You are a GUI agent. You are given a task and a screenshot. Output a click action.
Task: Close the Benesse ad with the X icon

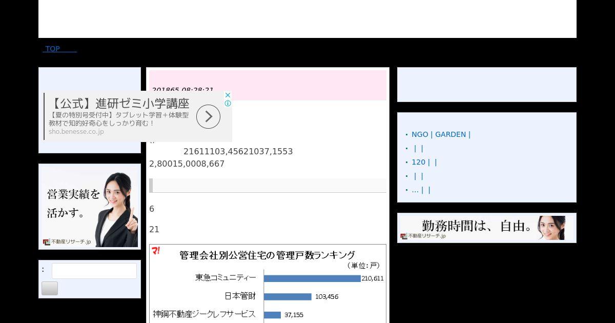pyautogui.click(x=228, y=95)
